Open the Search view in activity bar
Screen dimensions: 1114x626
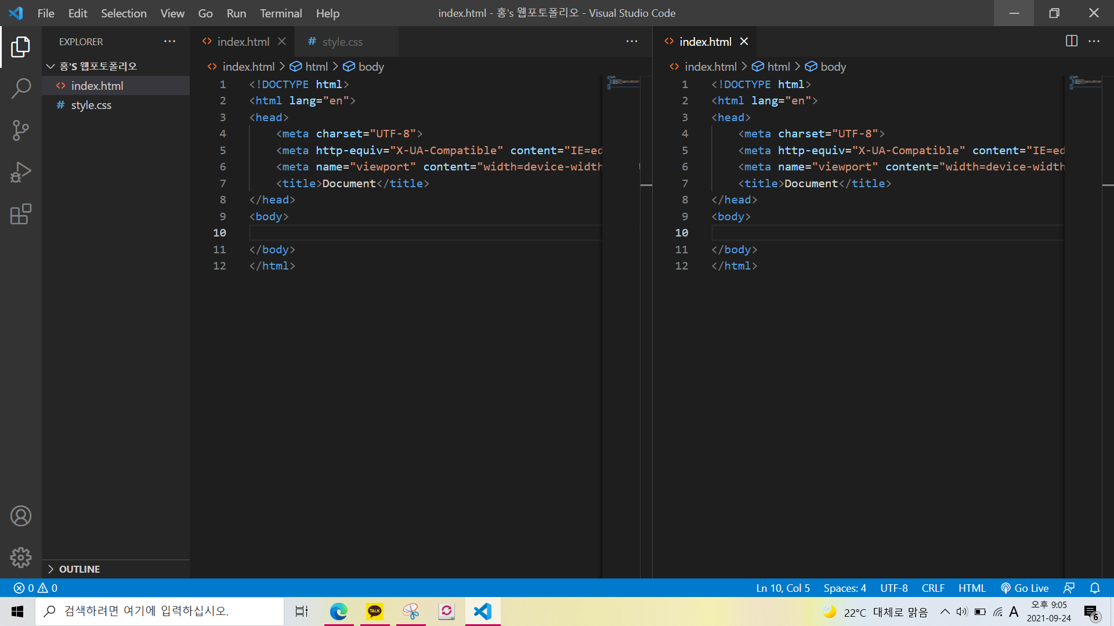tap(20, 89)
